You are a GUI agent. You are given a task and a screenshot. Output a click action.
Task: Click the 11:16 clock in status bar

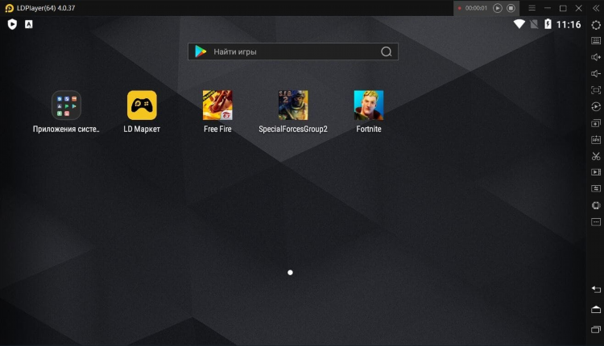[569, 25]
